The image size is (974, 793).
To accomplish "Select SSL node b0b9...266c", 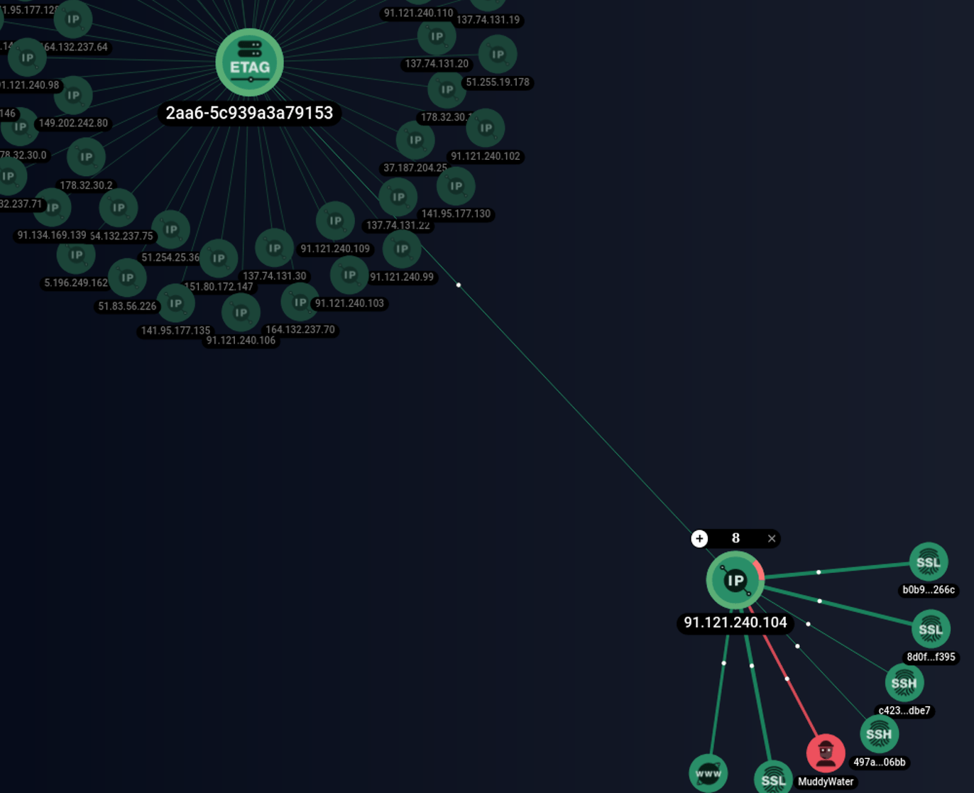I will [928, 562].
